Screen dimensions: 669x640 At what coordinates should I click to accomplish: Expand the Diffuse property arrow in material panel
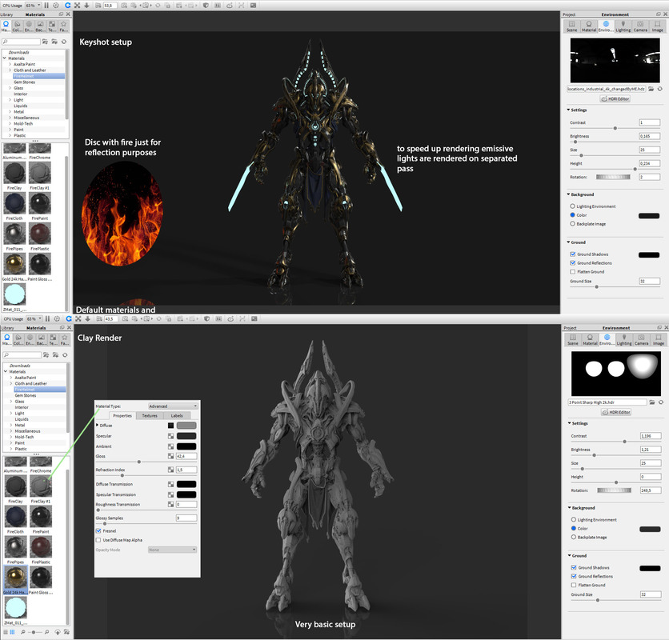coord(98,425)
